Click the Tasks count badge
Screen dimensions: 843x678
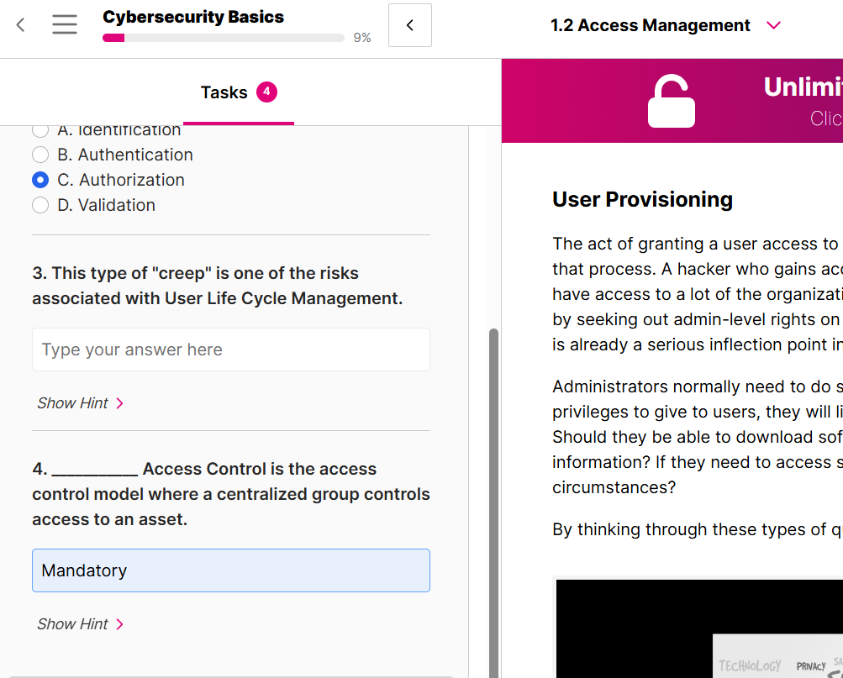[266, 92]
